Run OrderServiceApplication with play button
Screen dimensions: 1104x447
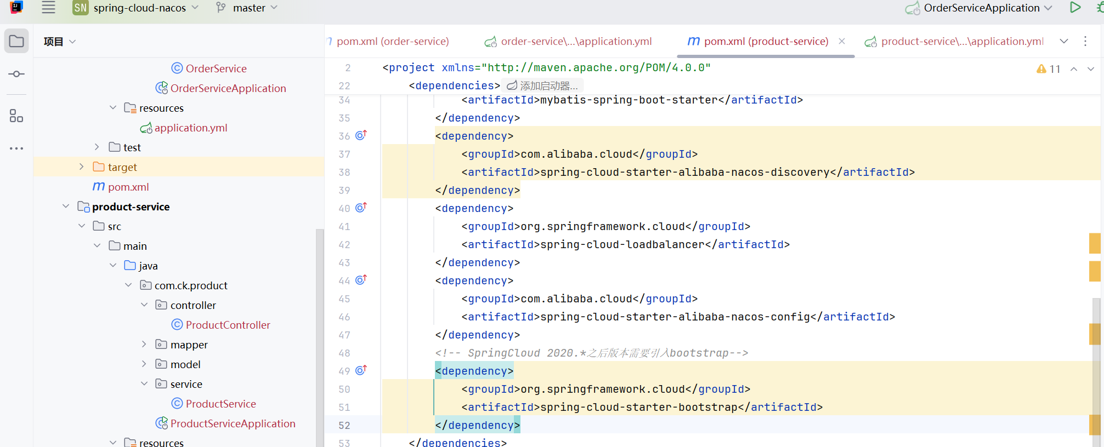pyautogui.click(x=1075, y=8)
